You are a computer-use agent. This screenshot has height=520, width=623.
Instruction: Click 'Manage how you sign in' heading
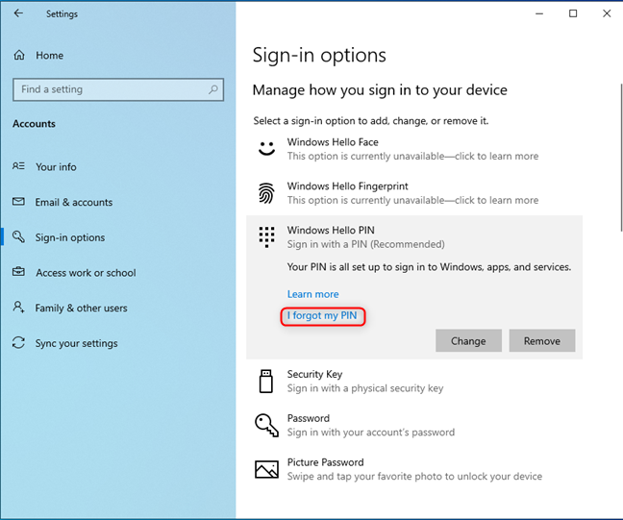(x=380, y=90)
